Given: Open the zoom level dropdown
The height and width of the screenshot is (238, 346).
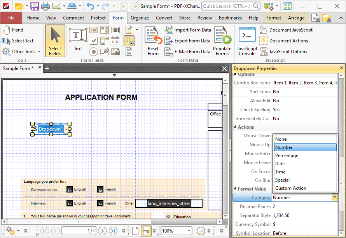Looking at the screenshot, I should coord(189,231).
